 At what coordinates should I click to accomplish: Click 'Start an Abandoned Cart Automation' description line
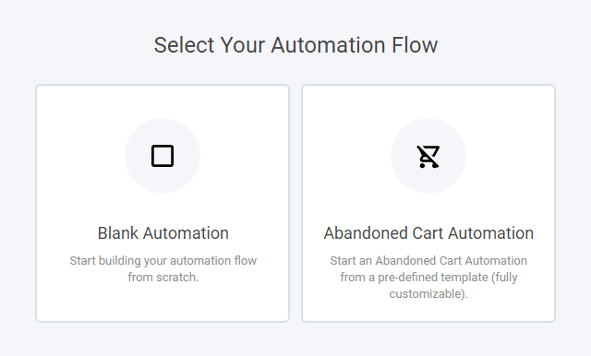[428, 260]
